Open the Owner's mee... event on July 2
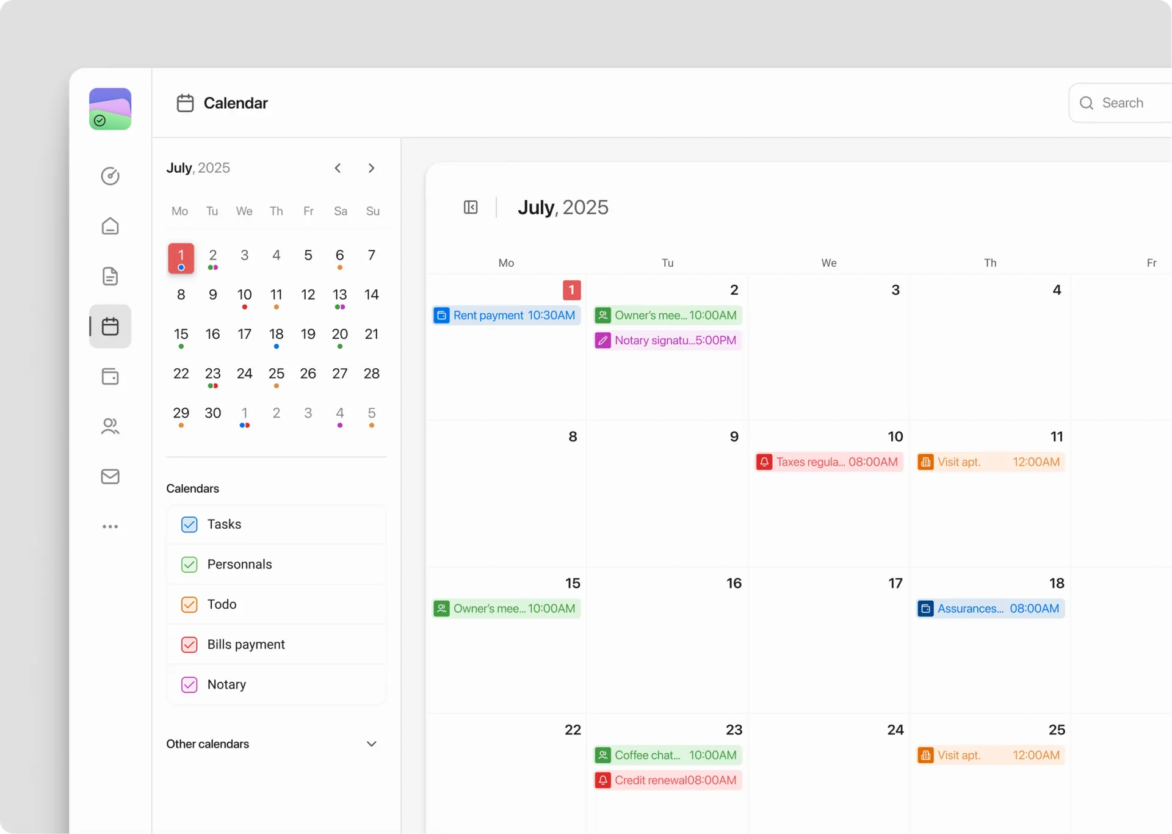 (x=668, y=316)
